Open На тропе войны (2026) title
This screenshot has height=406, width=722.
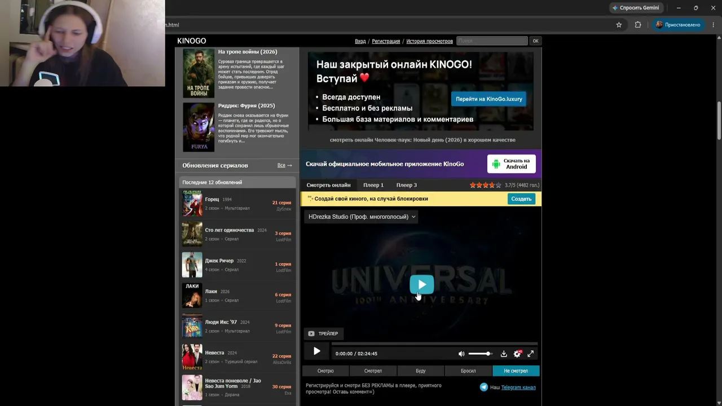tap(248, 52)
